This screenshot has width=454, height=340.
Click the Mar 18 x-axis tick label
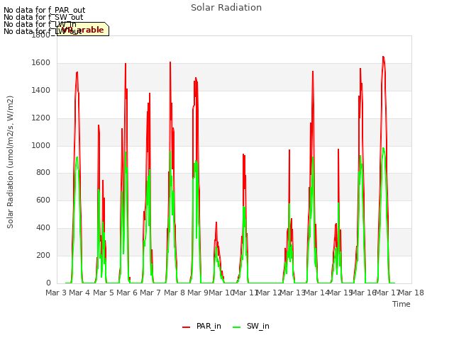tap(411, 293)
